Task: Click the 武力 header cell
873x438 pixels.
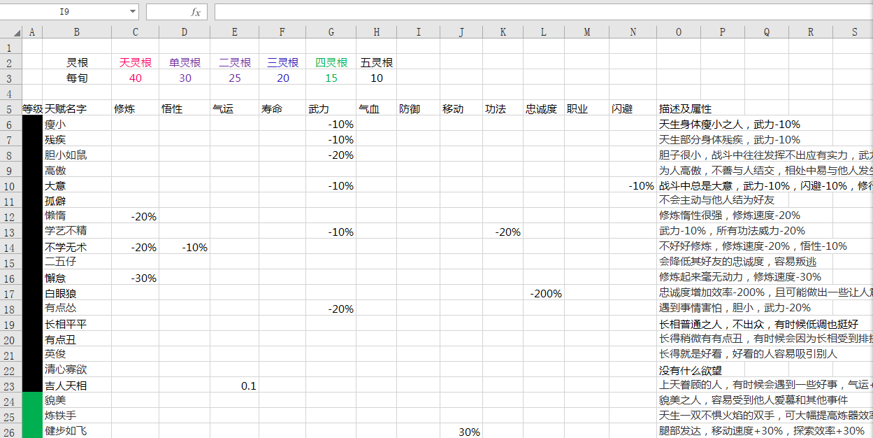Action: (331, 108)
